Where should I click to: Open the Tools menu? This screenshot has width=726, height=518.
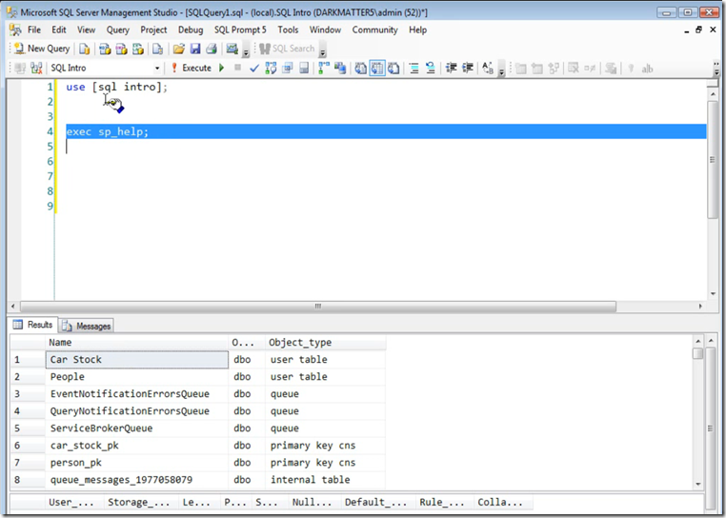coord(288,30)
